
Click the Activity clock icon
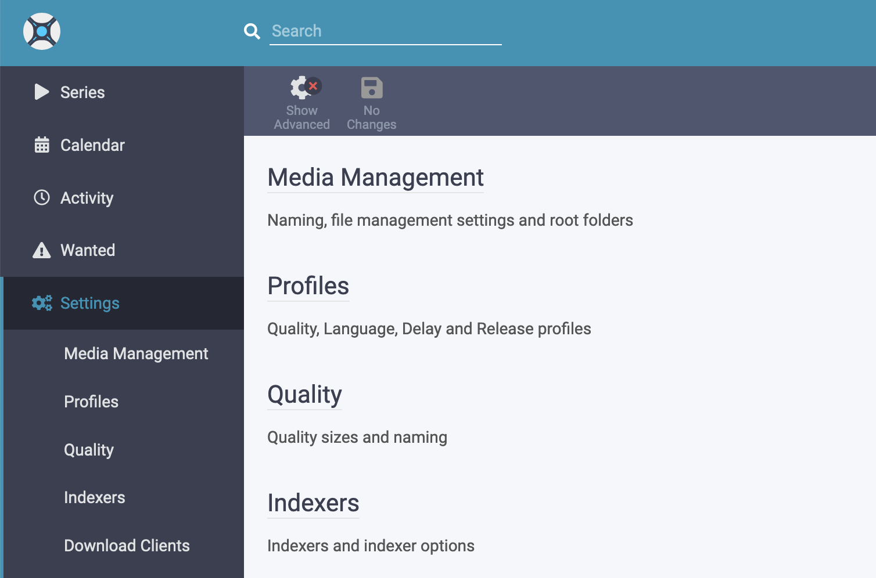pos(42,198)
